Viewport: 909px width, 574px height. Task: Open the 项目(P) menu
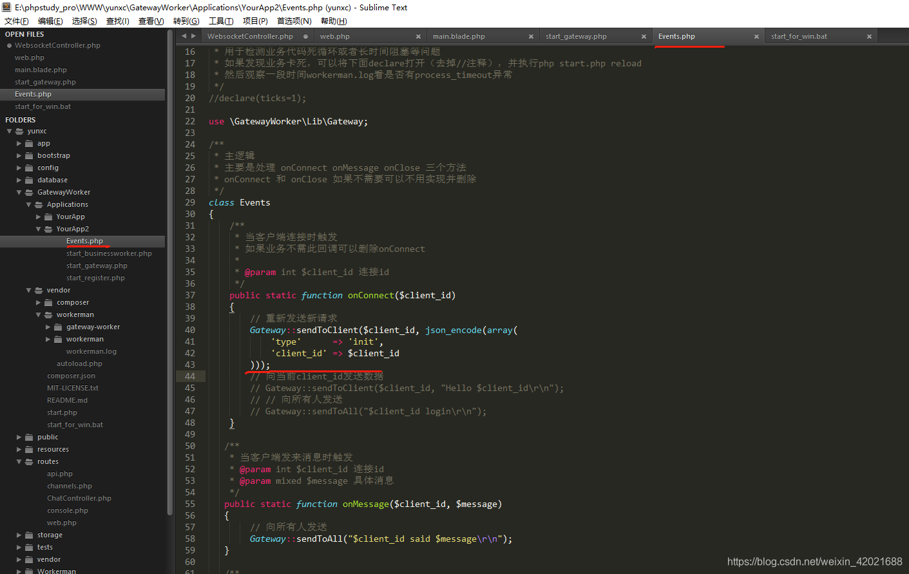pyautogui.click(x=255, y=21)
